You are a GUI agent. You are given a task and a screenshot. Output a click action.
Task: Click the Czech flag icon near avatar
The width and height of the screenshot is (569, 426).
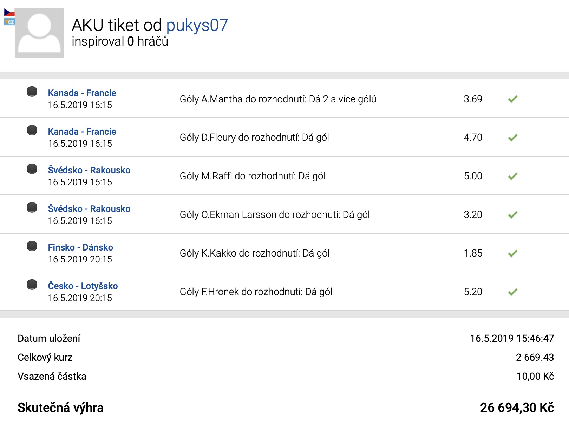(x=9, y=13)
